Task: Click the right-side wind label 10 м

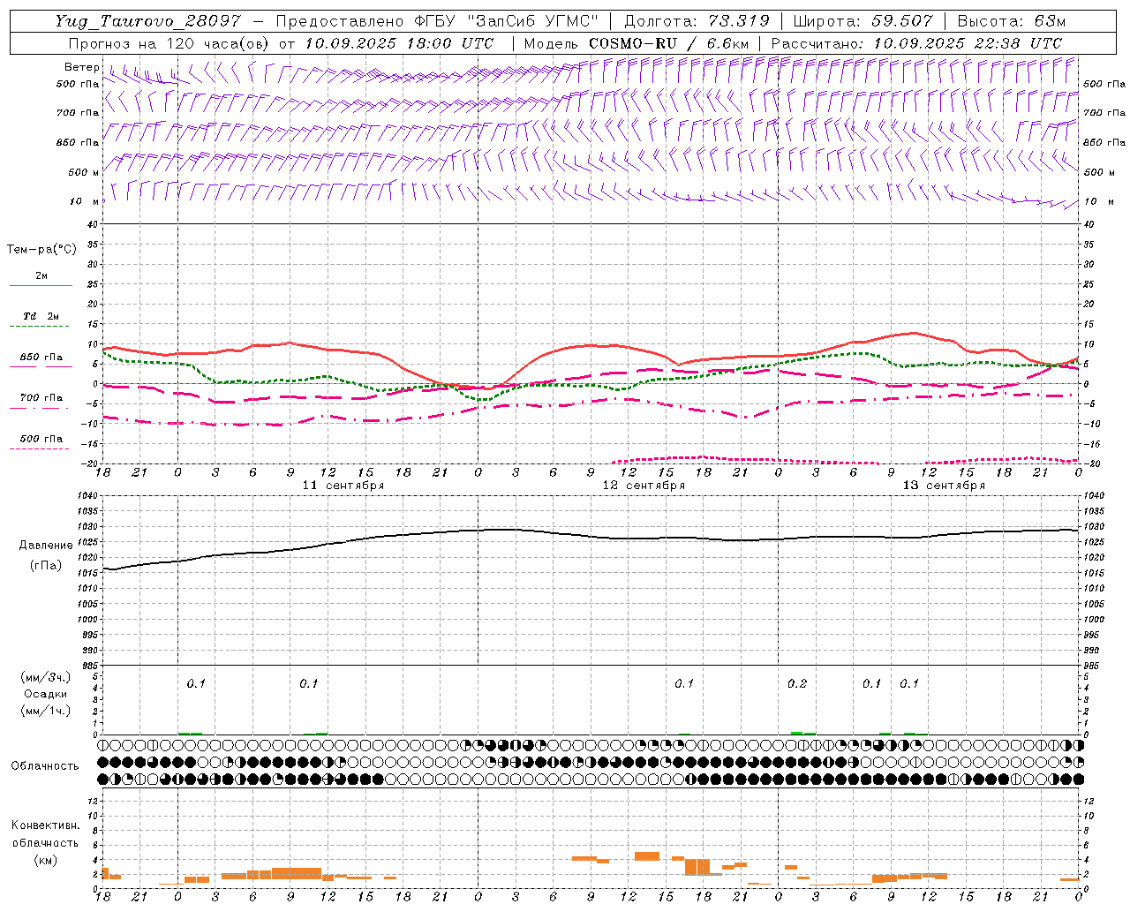Action: click(x=1099, y=201)
